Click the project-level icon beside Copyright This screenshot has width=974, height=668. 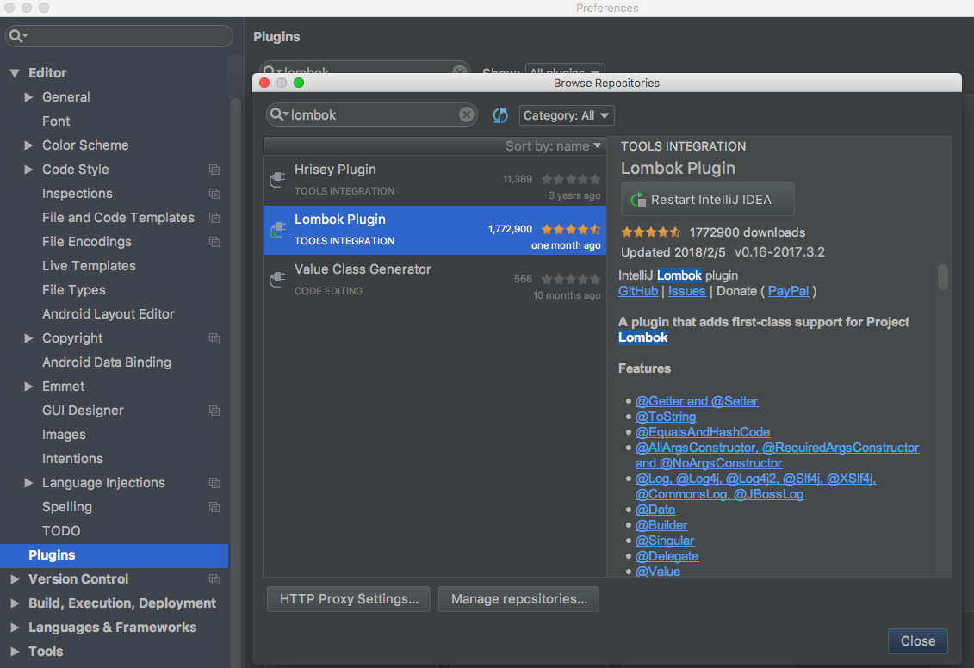click(214, 338)
